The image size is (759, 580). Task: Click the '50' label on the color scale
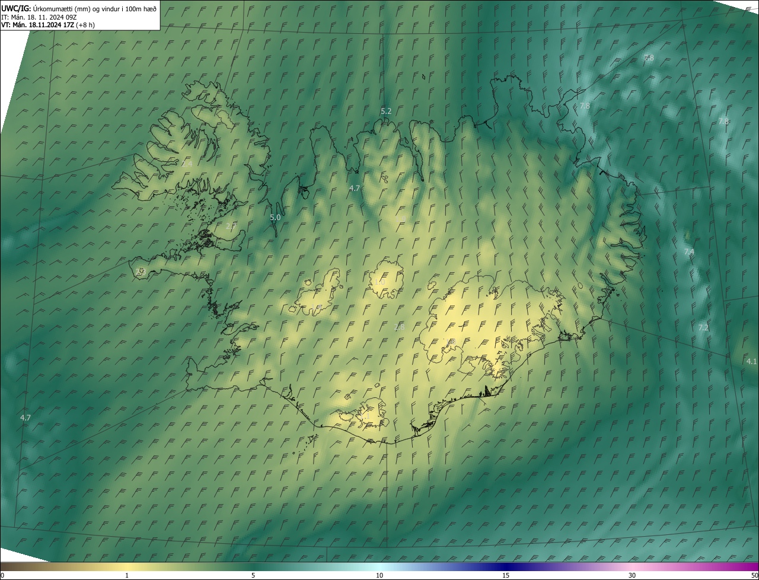[x=754, y=575]
